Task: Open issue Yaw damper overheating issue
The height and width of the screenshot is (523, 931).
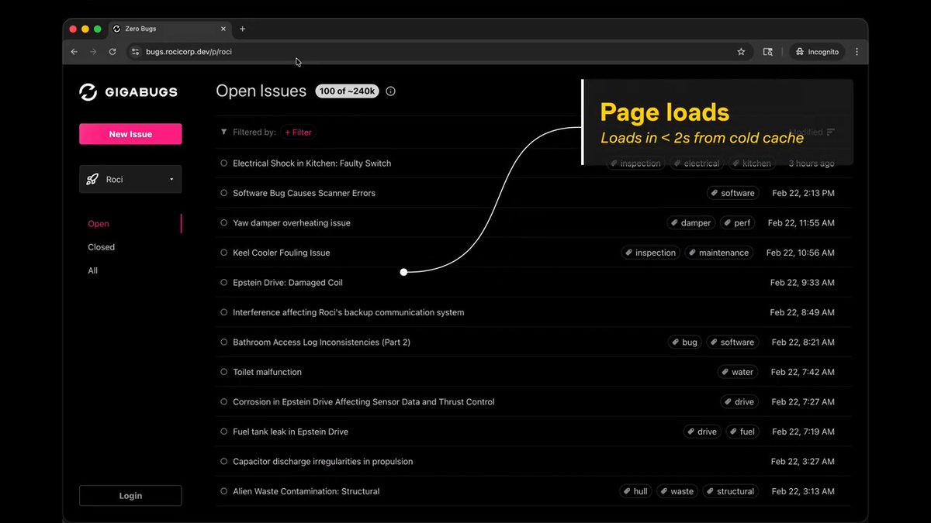Action: click(292, 223)
